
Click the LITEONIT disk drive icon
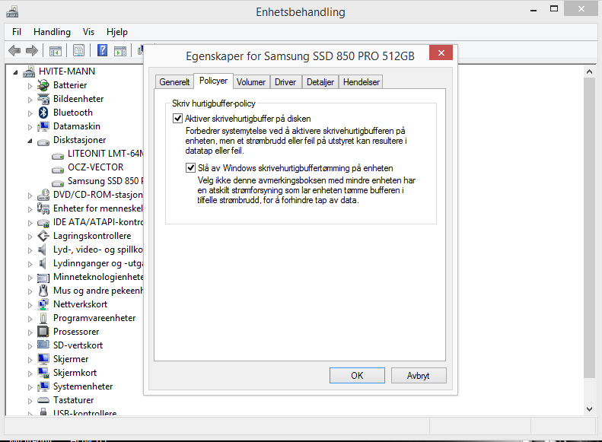coord(58,156)
